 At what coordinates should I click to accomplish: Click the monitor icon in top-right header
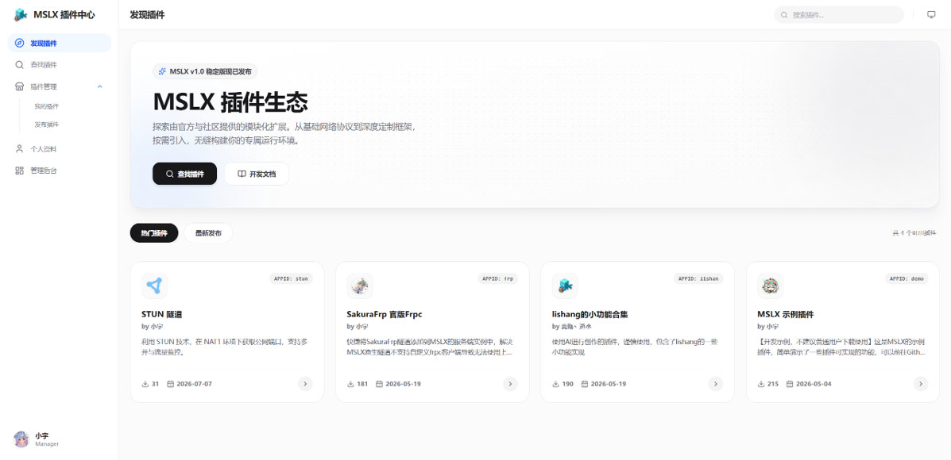click(931, 14)
